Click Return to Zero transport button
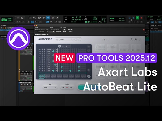Screen dimensions: 162x121 (x=130, y=22)
